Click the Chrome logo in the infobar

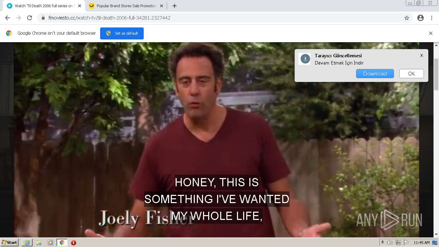click(9, 33)
